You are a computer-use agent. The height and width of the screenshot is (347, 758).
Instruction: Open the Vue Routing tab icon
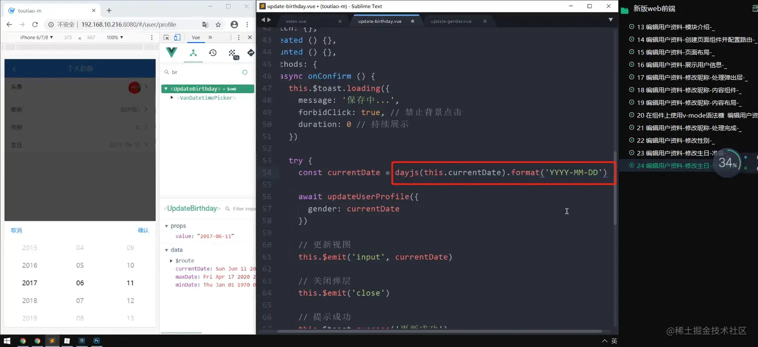251,53
